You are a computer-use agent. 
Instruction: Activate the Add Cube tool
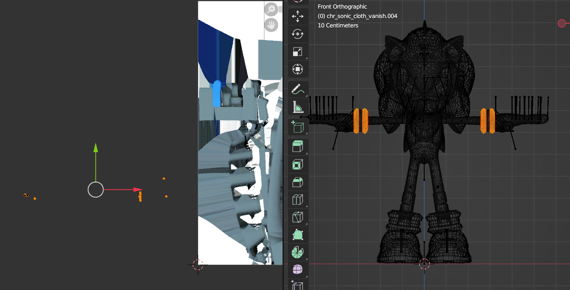point(298,127)
